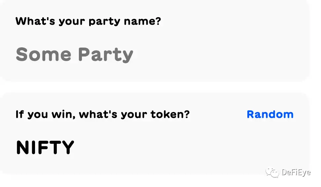Click the gap between token question and Random

pyautogui.click(x=218, y=115)
